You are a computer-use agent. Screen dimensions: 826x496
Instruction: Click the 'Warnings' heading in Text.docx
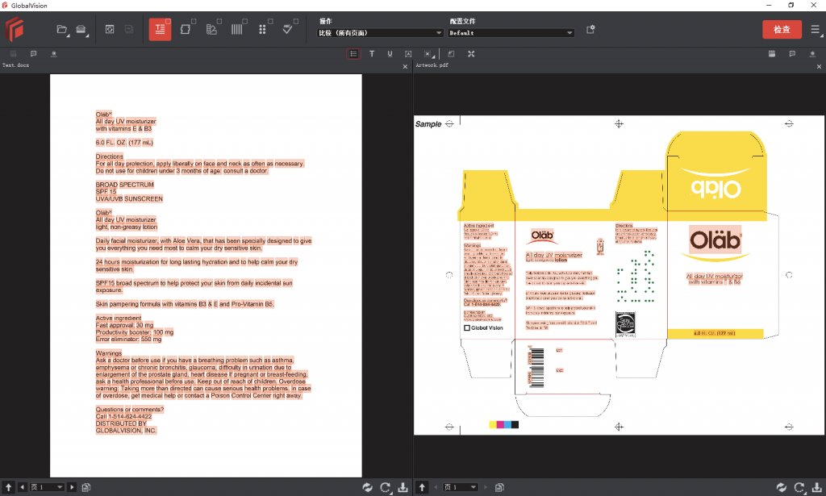pyautogui.click(x=109, y=353)
